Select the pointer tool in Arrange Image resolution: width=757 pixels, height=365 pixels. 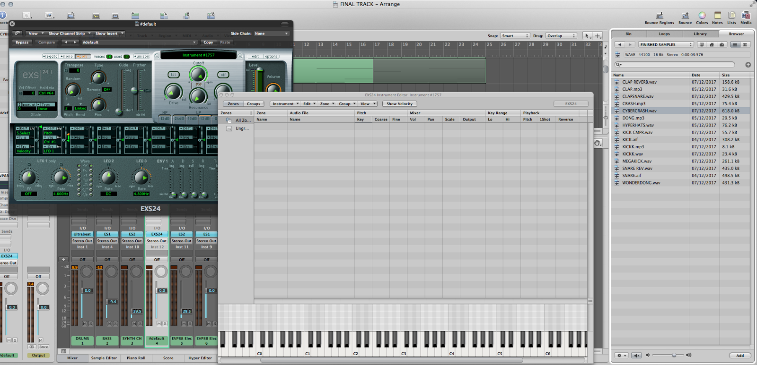coord(587,35)
